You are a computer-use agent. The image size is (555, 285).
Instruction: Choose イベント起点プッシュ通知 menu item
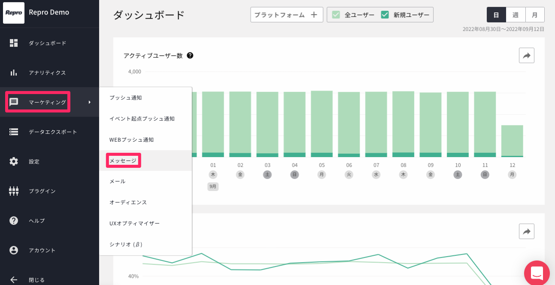[146, 119]
